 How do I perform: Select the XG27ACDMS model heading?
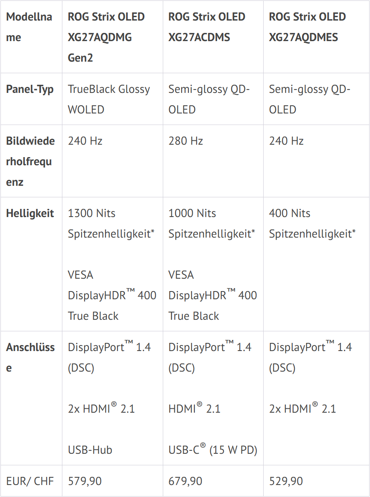click(207, 27)
